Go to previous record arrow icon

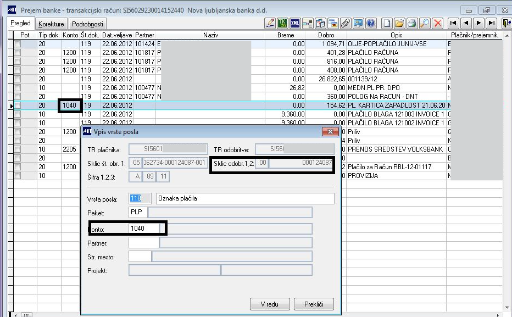click(x=466, y=23)
